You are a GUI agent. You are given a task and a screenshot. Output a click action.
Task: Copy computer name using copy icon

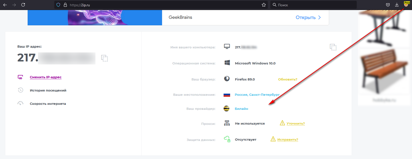(333, 47)
